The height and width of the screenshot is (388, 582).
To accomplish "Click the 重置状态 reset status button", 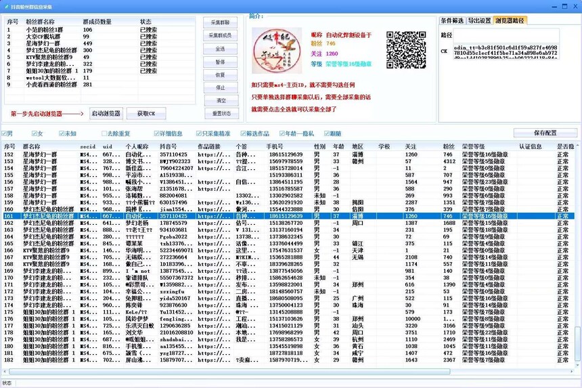I will 221,114.
